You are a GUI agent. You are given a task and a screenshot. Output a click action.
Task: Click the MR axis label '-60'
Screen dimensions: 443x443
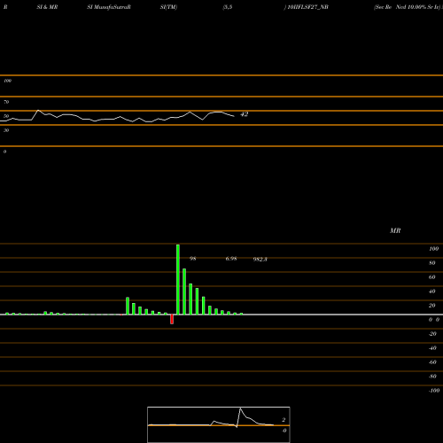tap(432, 362)
